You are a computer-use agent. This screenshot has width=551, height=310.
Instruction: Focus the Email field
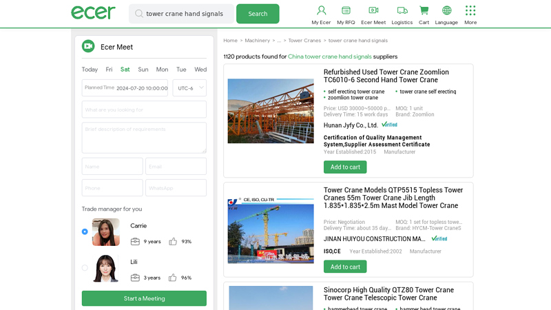coord(176,166)
